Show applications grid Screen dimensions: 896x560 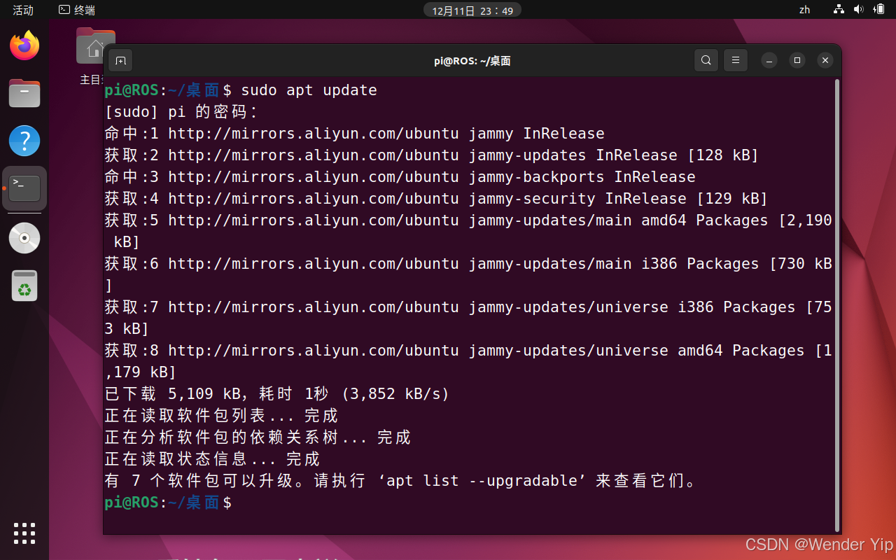click(24, 533)
